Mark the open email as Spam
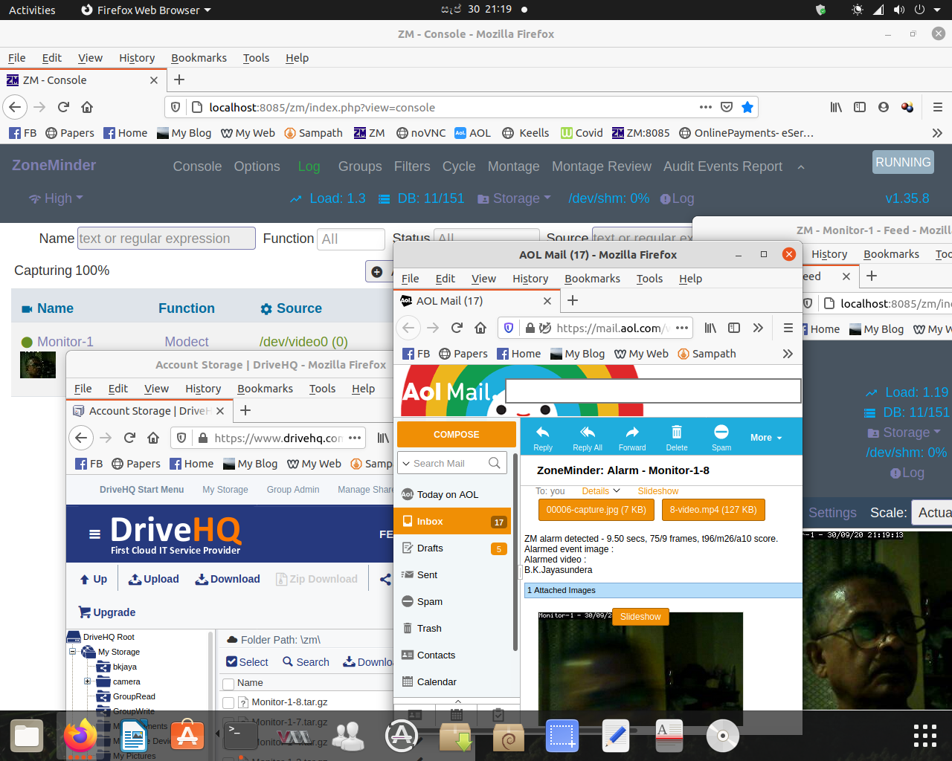The image size is (952, 761). [x=721, y=438]
